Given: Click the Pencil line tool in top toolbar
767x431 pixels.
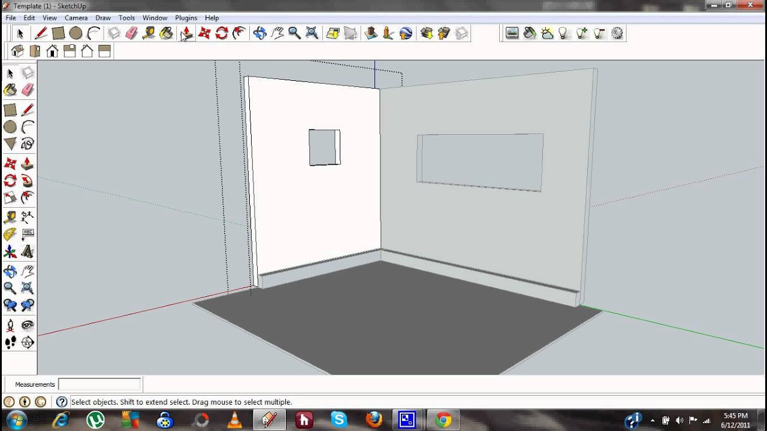Looking at the screenshot, I should [x=41, y=34].
